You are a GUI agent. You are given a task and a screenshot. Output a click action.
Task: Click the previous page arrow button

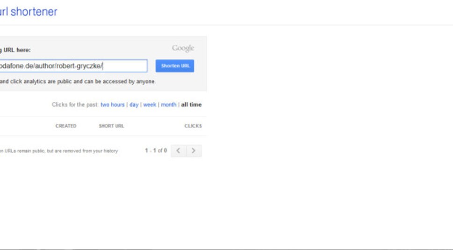pyautogui.click(x=178, y=151)
